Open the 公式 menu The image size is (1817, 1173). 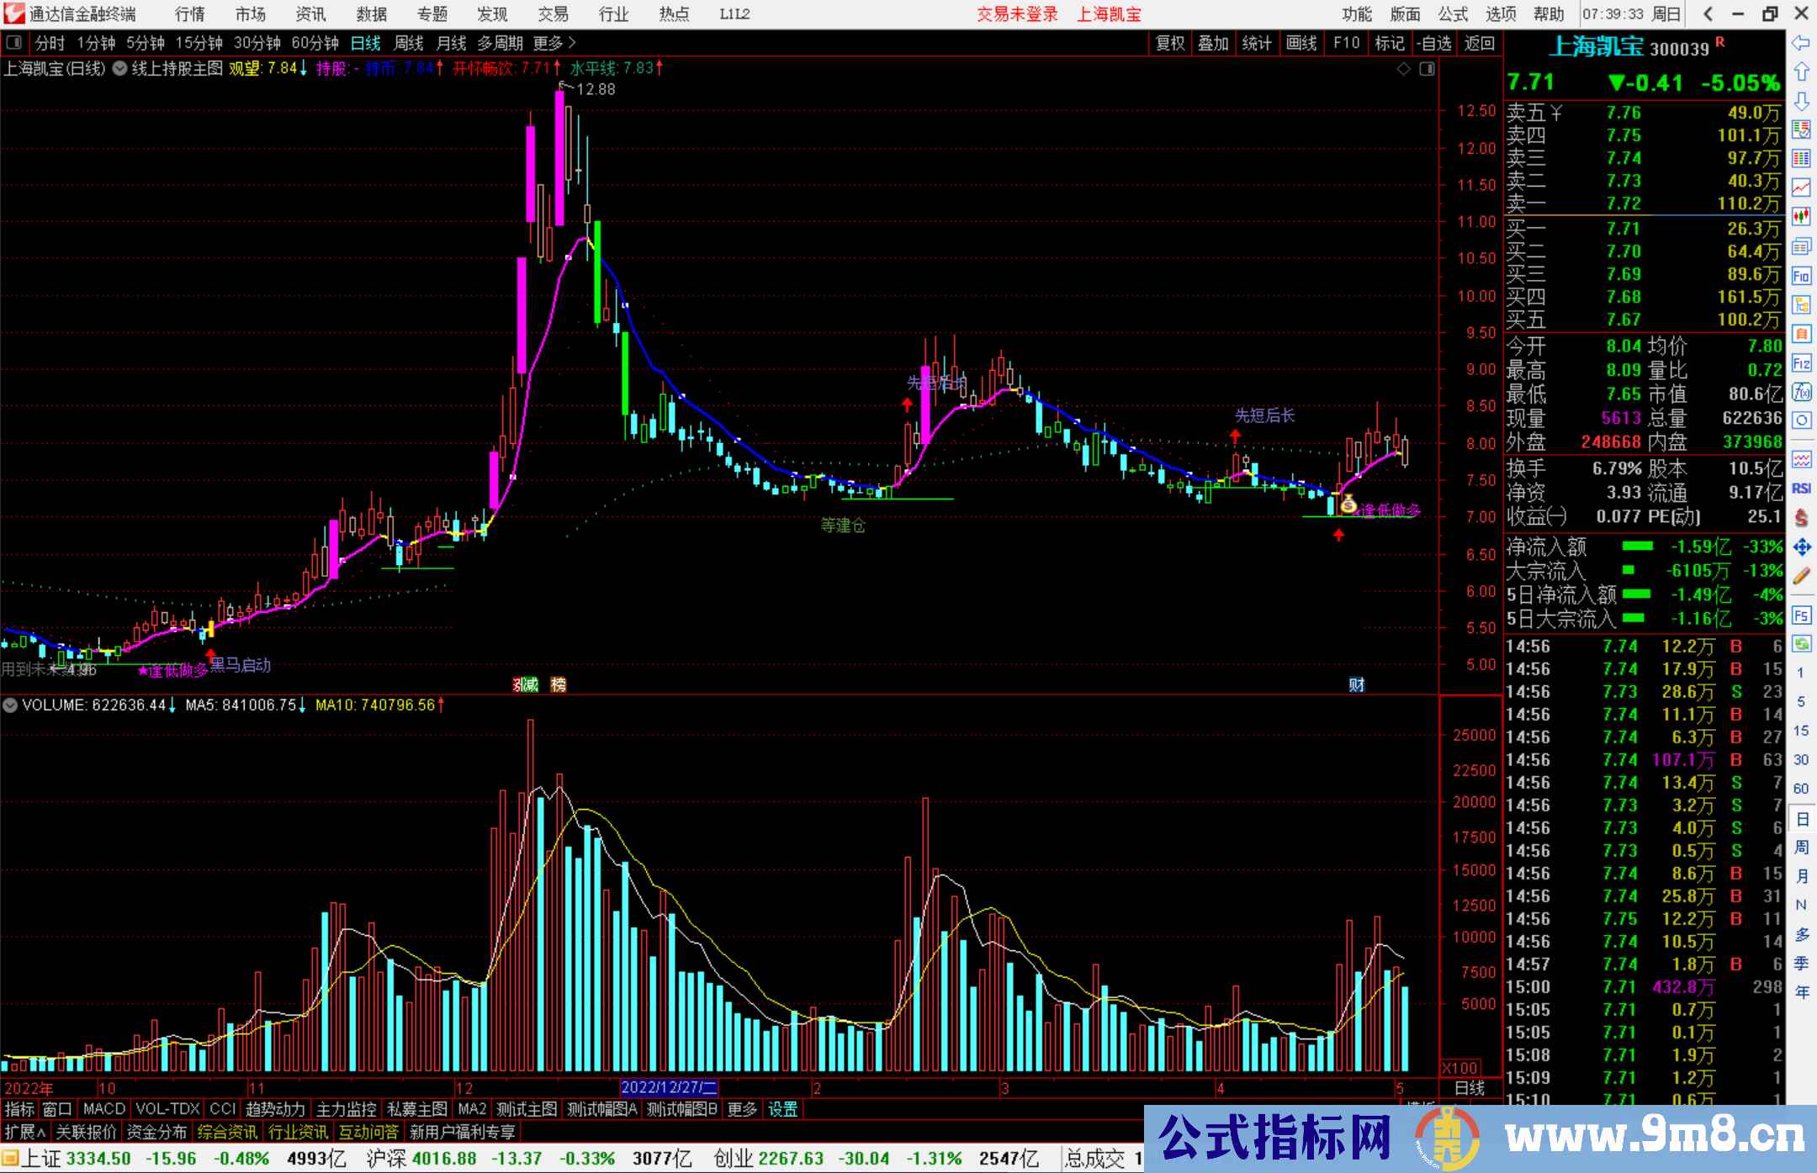point(1452,14)
